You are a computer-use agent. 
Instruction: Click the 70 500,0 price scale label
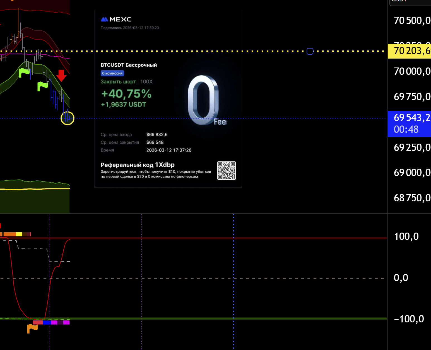[x=411, y=21]
